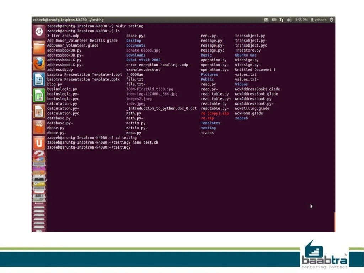Click the baabtra logo at bottom right
Viewport: 364px width, 273px height.
pyautogui.click(x=324, y=255)
